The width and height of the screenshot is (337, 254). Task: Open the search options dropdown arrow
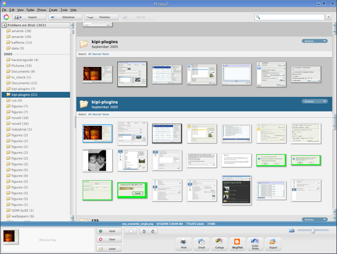coord(328,17)
